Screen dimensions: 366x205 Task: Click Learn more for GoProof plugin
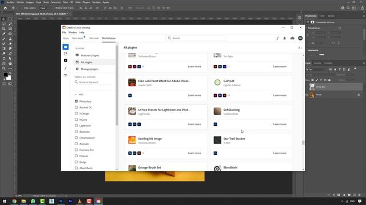pos(280,95)
